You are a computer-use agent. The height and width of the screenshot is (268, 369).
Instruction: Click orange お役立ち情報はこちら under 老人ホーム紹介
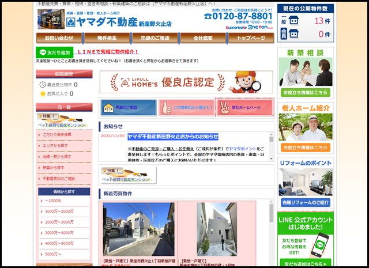tap(306, 148)
